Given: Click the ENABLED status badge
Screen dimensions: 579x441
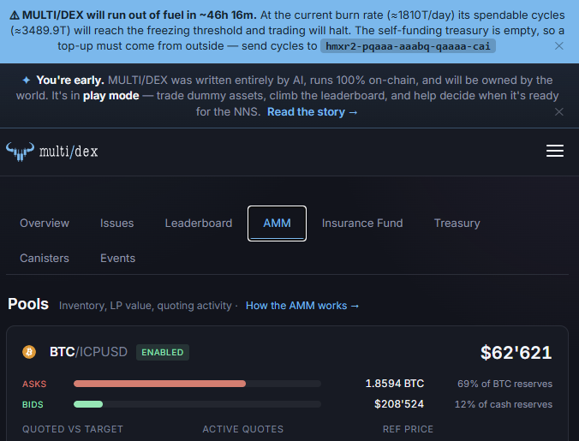Looking at the screenshot, I should pos(163,352).
